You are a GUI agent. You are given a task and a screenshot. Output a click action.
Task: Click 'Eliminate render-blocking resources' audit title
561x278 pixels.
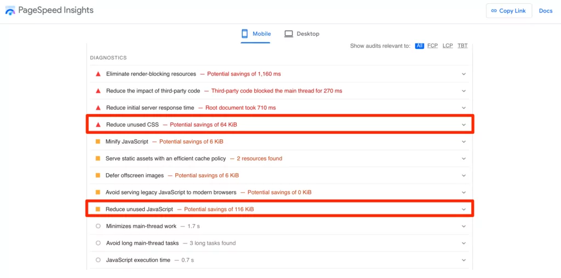(151, 74)
